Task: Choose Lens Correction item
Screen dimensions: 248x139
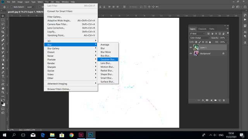Action: (71, 28)
